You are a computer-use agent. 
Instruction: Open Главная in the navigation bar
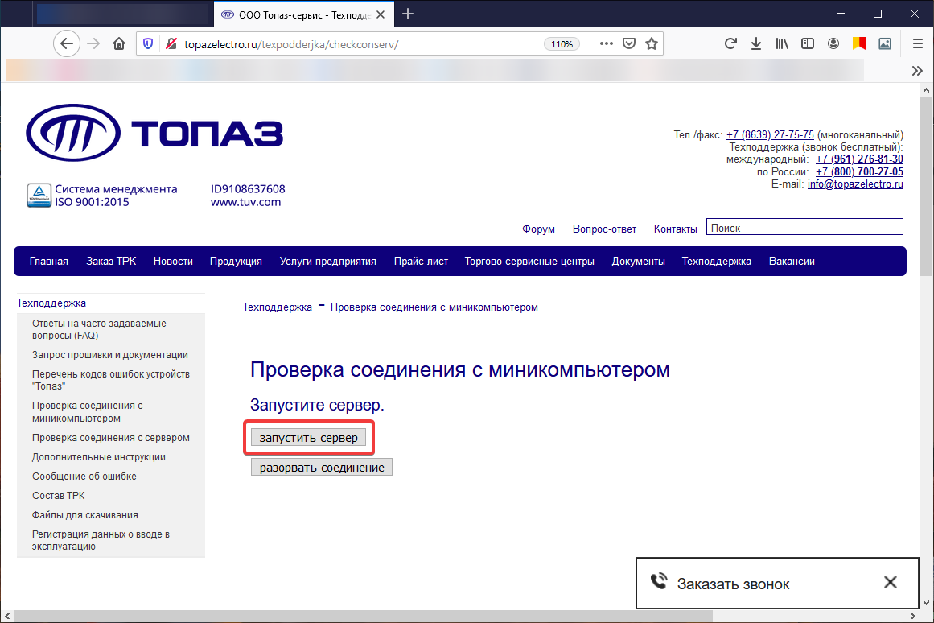point(49,261)
